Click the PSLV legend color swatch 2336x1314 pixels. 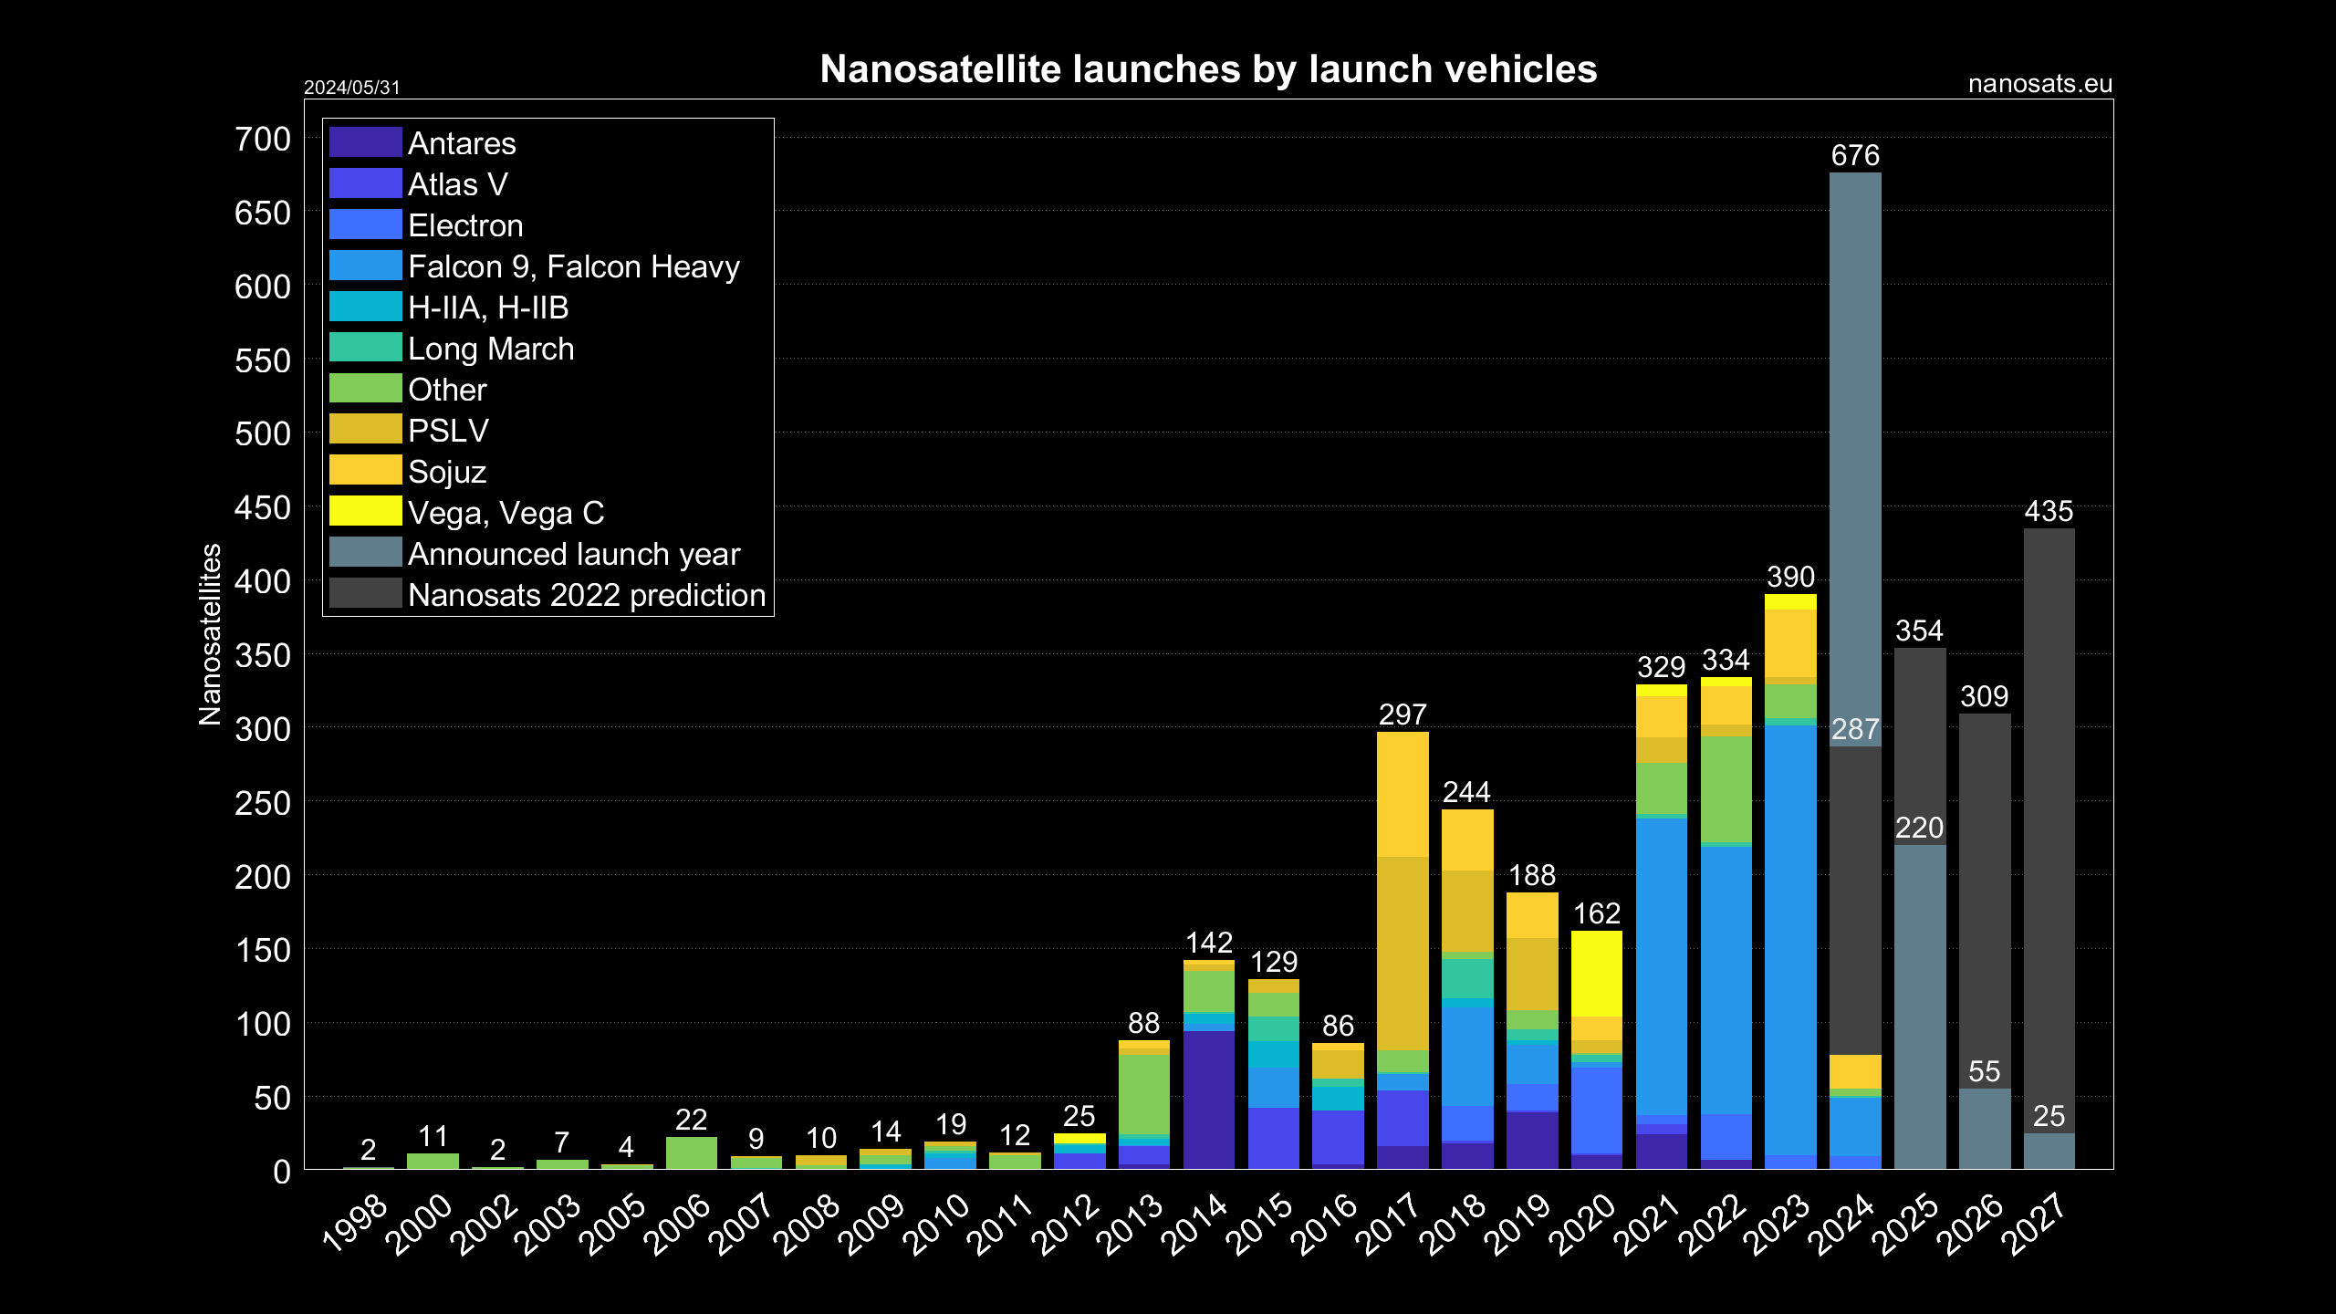pos(365,429)
